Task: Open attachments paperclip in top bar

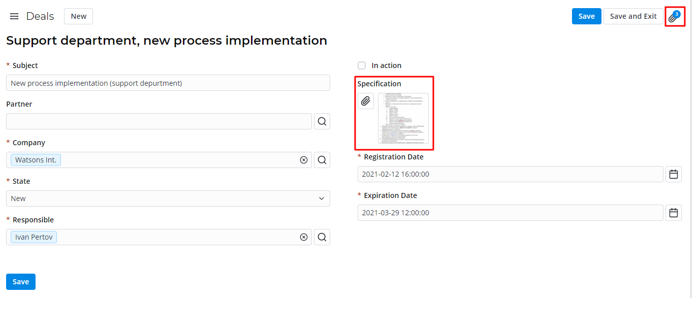Action: [x=674, y=17]
